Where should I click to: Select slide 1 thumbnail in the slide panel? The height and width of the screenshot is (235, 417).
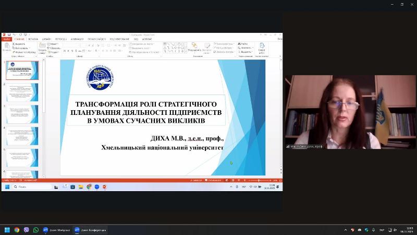point(22,70)
